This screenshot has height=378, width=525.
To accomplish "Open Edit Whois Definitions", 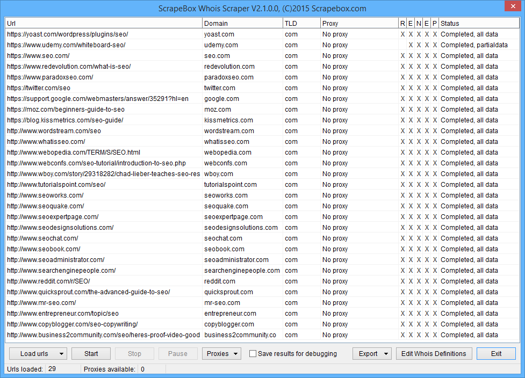I will [434, 354].
